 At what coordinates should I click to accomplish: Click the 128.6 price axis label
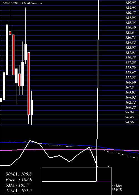[130, 33]
